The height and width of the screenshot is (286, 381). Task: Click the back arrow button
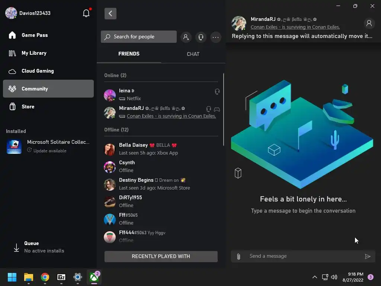pyautogui.click(x=111, y=13)
